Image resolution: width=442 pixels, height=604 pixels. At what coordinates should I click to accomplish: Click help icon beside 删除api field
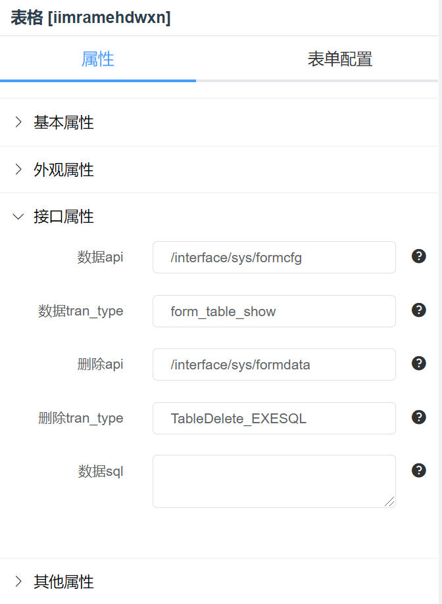pos(418,363)
